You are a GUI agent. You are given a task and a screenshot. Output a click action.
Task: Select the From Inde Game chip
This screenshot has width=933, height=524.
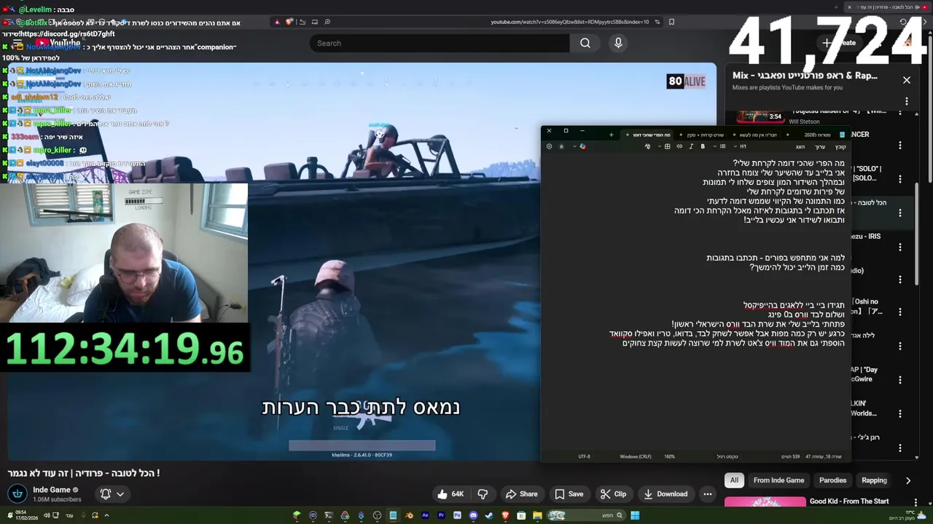778,480
